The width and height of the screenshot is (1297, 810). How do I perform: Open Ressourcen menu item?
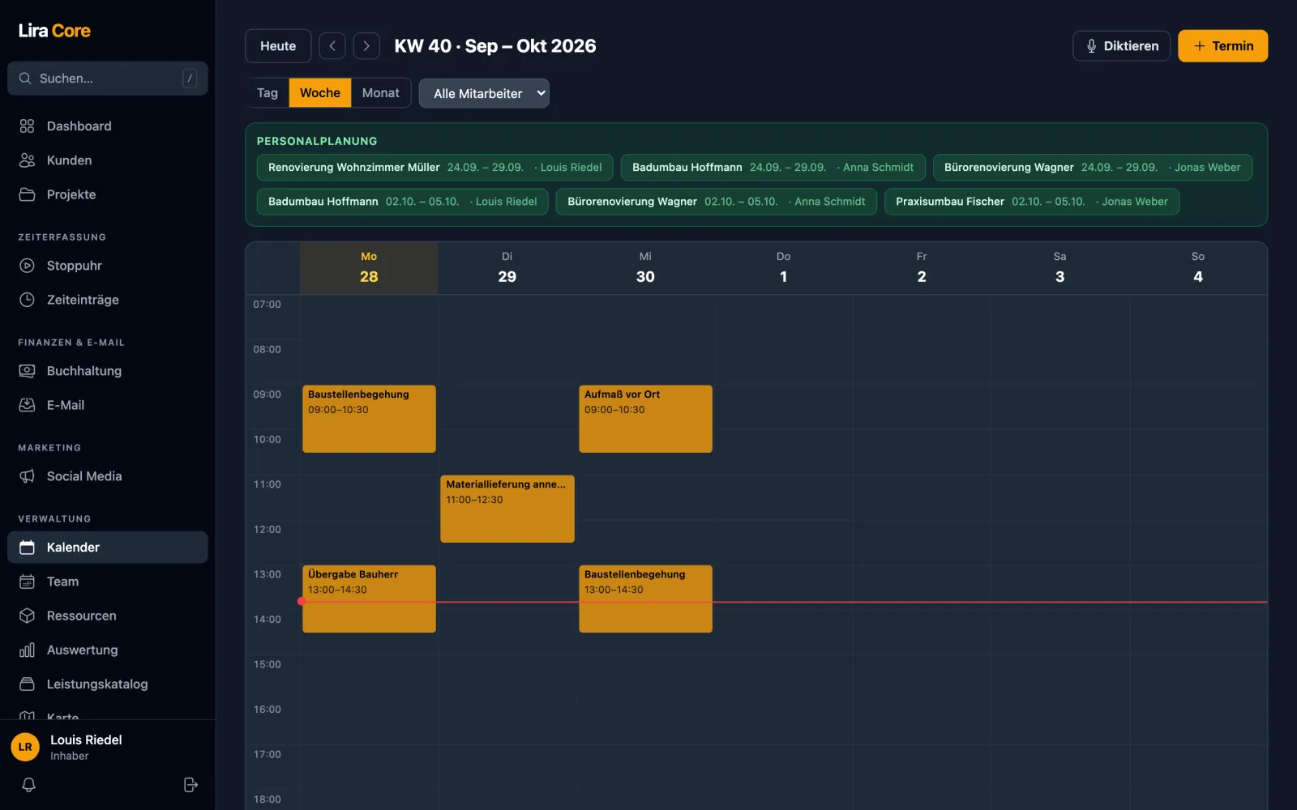click(x=108, y=616)
